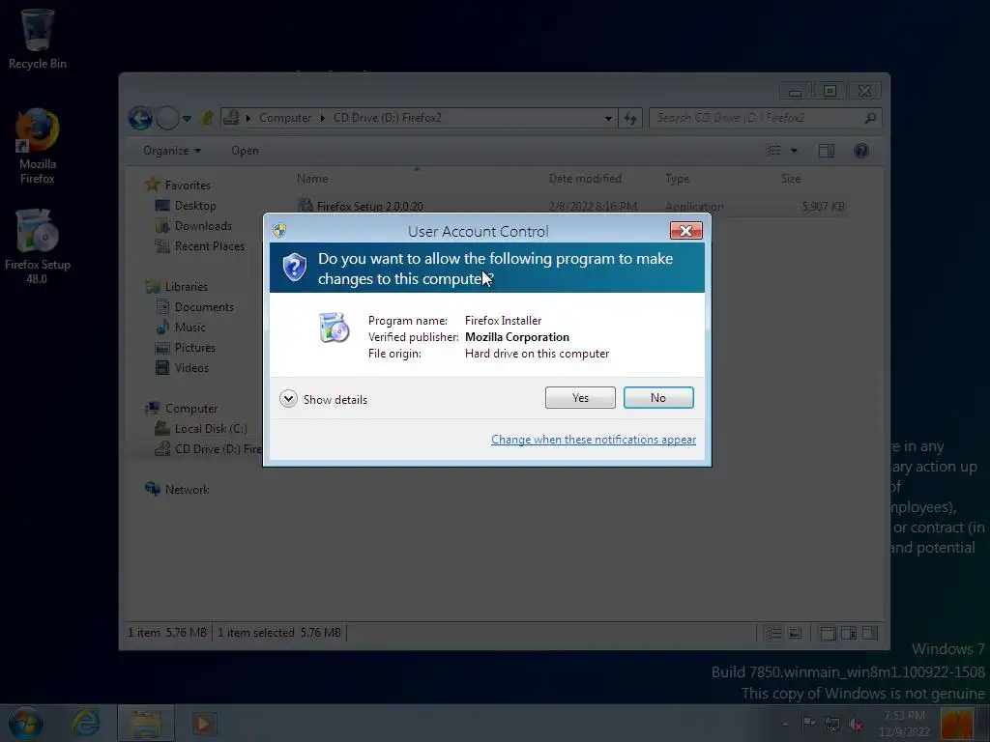Image resolution: width=990 pixels, height=742 pixels.
Task: Select Videos library
Action: point(191,368)
